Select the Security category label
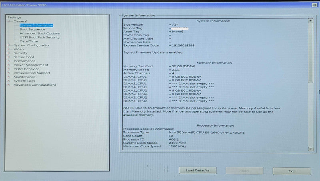 [x=20, y=53]
